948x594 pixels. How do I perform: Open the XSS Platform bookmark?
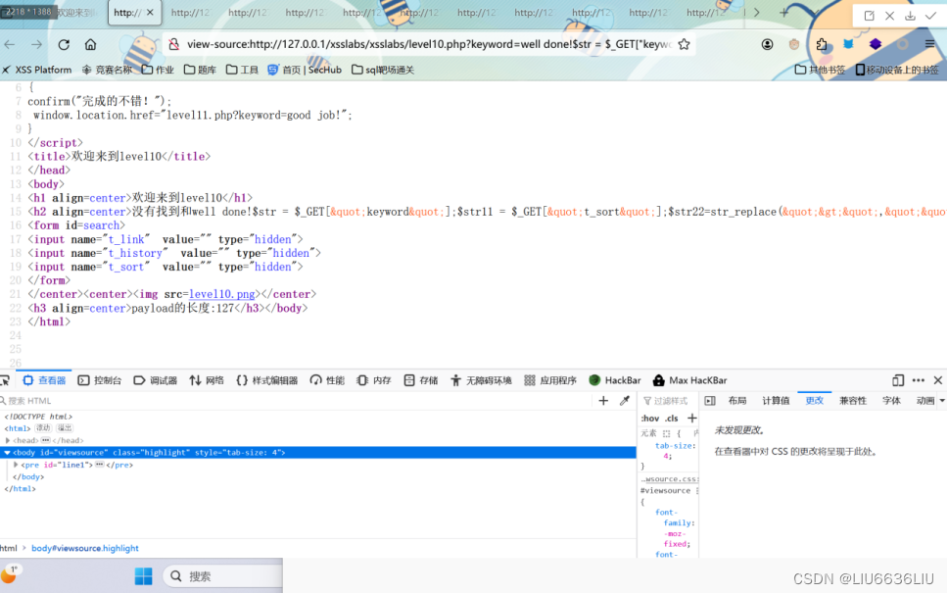[37, 70]
